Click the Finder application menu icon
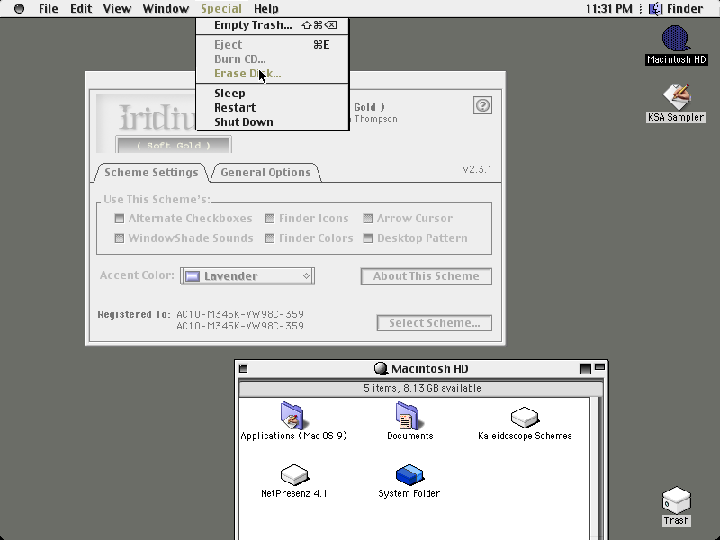This screenshot has width=720, height=540. [655, 9]
